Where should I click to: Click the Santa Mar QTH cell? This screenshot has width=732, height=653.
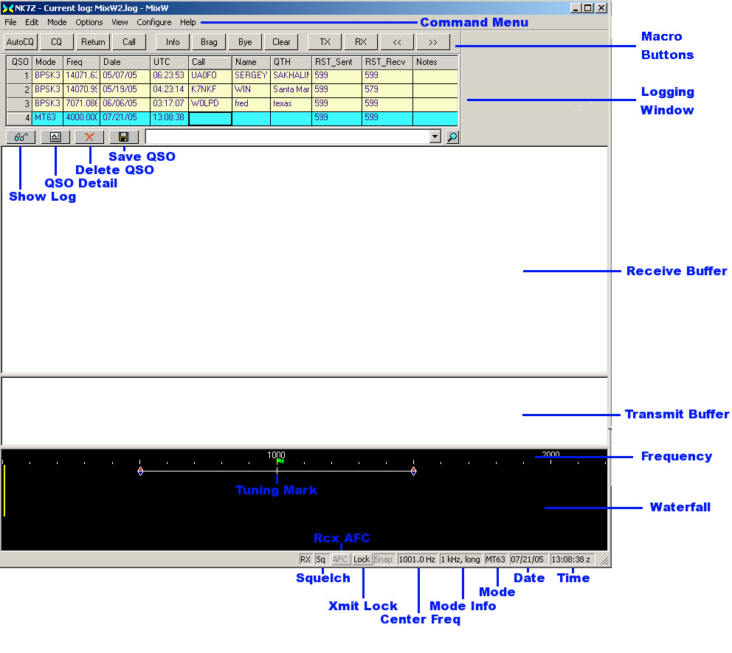click(291, 89)
